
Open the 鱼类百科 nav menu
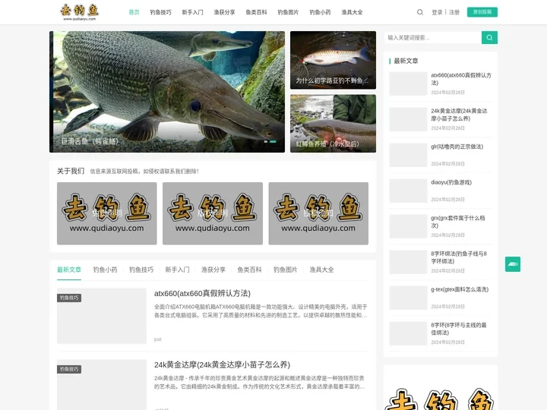[257, 12]
